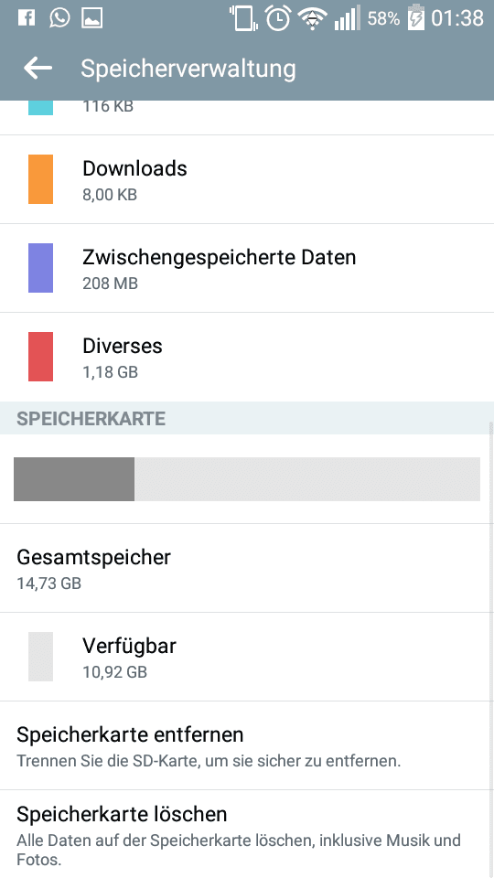Tap the gallery image notification icon

pyautogui.click(x=91, y=18)
